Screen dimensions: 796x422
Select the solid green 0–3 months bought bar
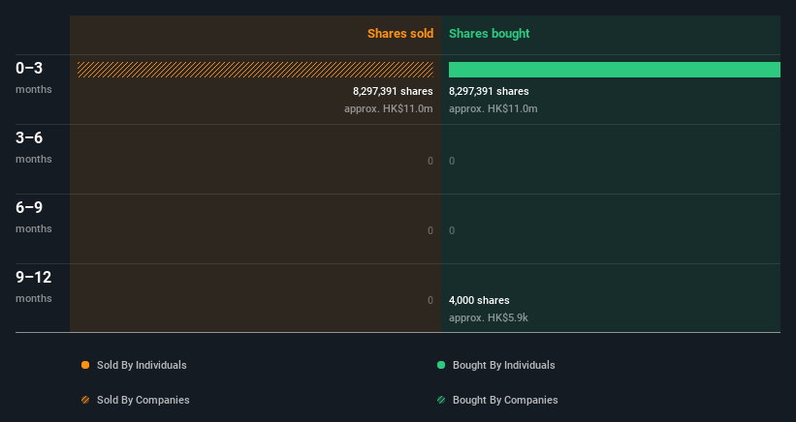coord(615,70)
